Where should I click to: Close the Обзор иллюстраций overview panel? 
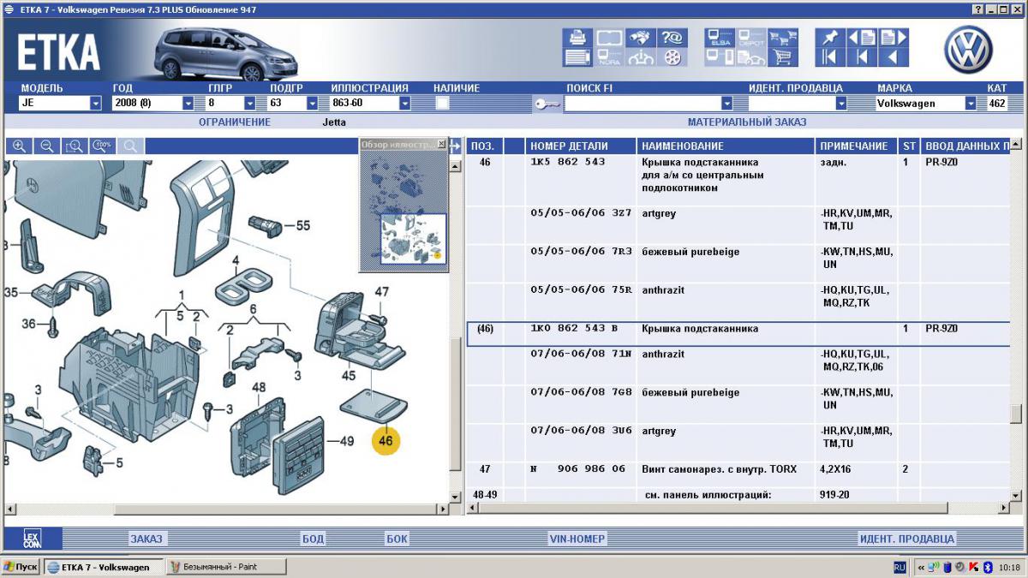click(x=441, y=144)
